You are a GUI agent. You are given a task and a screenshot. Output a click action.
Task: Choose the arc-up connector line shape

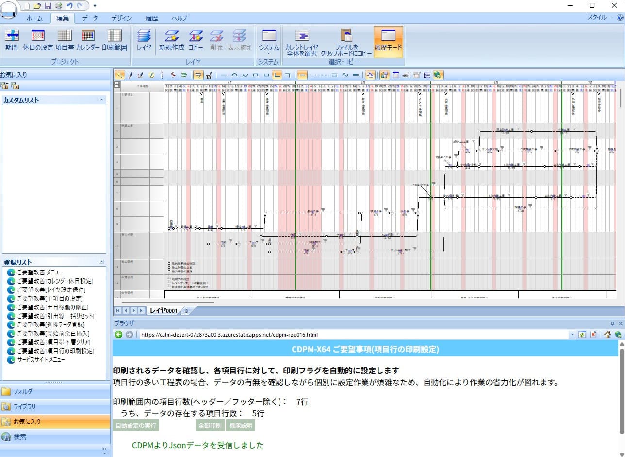234,75
